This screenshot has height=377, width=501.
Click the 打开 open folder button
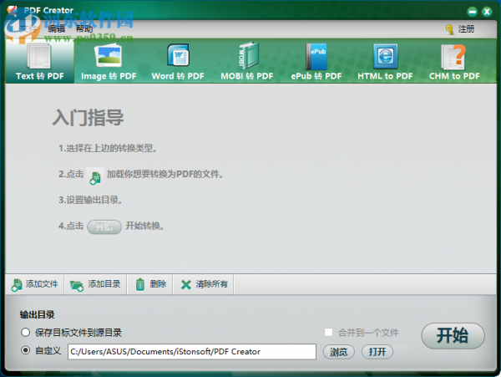(377, 352)
